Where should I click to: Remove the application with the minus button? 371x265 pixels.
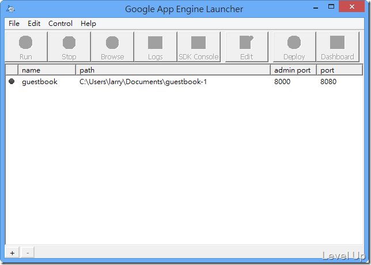pos(28,253)
